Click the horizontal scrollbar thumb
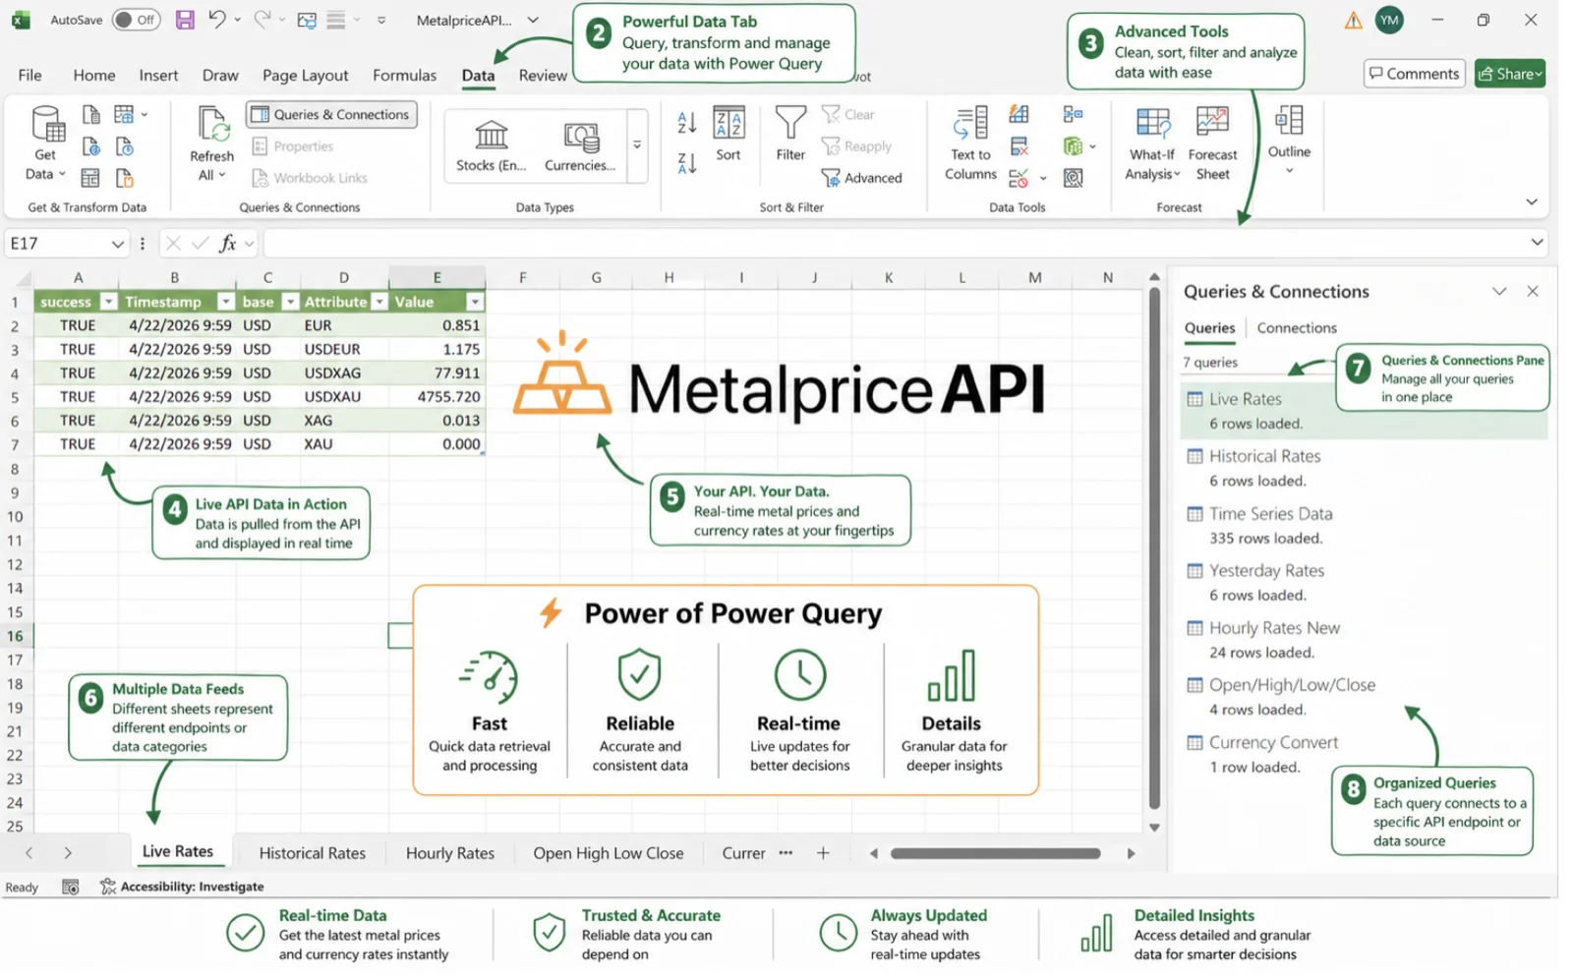 coord(995,853)
